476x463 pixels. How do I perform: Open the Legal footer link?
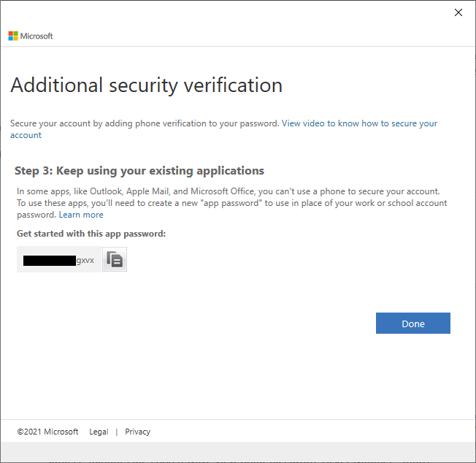[x=99, y=432]
